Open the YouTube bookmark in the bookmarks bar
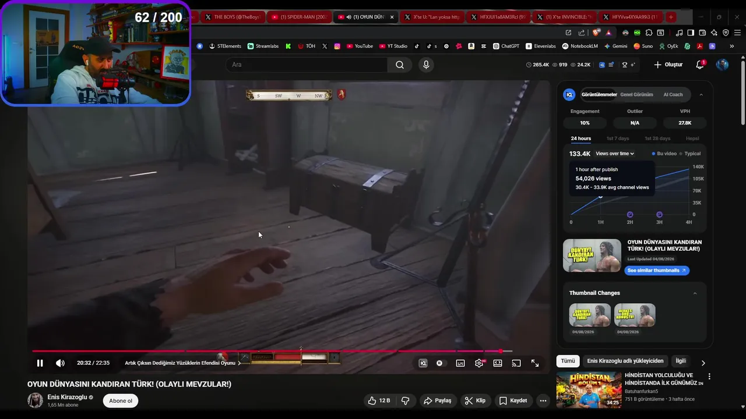The height and width of the screenshot is (419, 746). coord(360,46)
